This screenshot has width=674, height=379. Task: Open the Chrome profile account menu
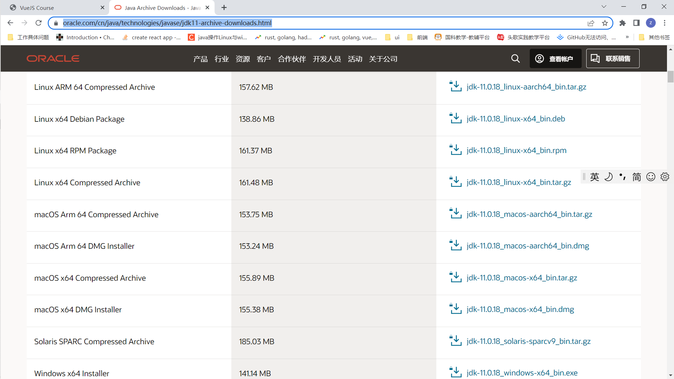point(652,23)
